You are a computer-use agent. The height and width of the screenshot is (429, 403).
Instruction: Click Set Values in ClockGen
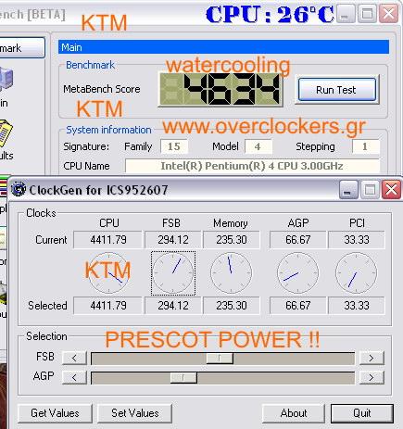point(134,413)
